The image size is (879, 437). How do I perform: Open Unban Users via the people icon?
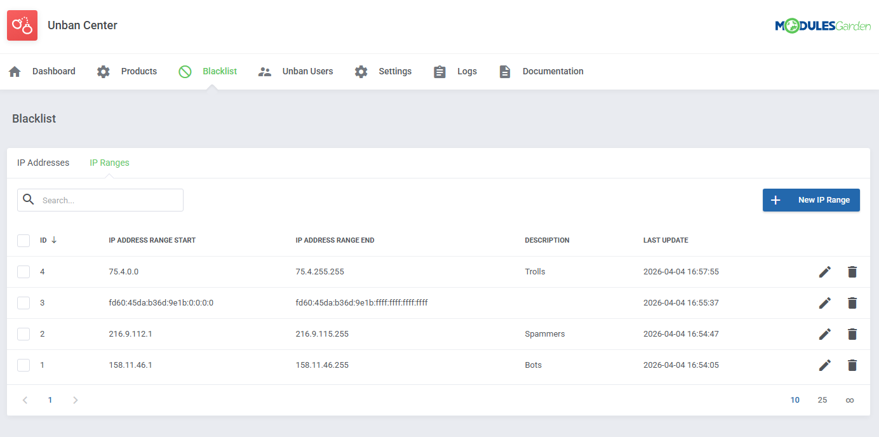(264, 71)
